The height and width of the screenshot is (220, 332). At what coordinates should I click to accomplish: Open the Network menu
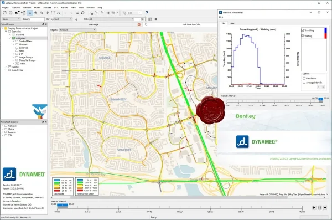[27, 7]
